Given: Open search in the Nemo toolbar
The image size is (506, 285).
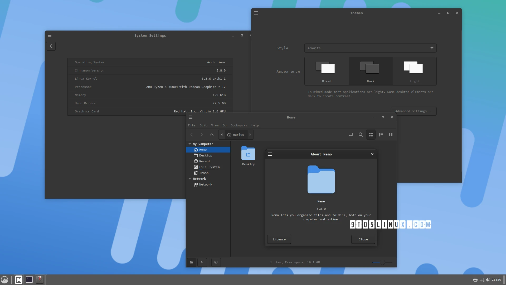Looking at the screenshot, I should tap(361, 135).
